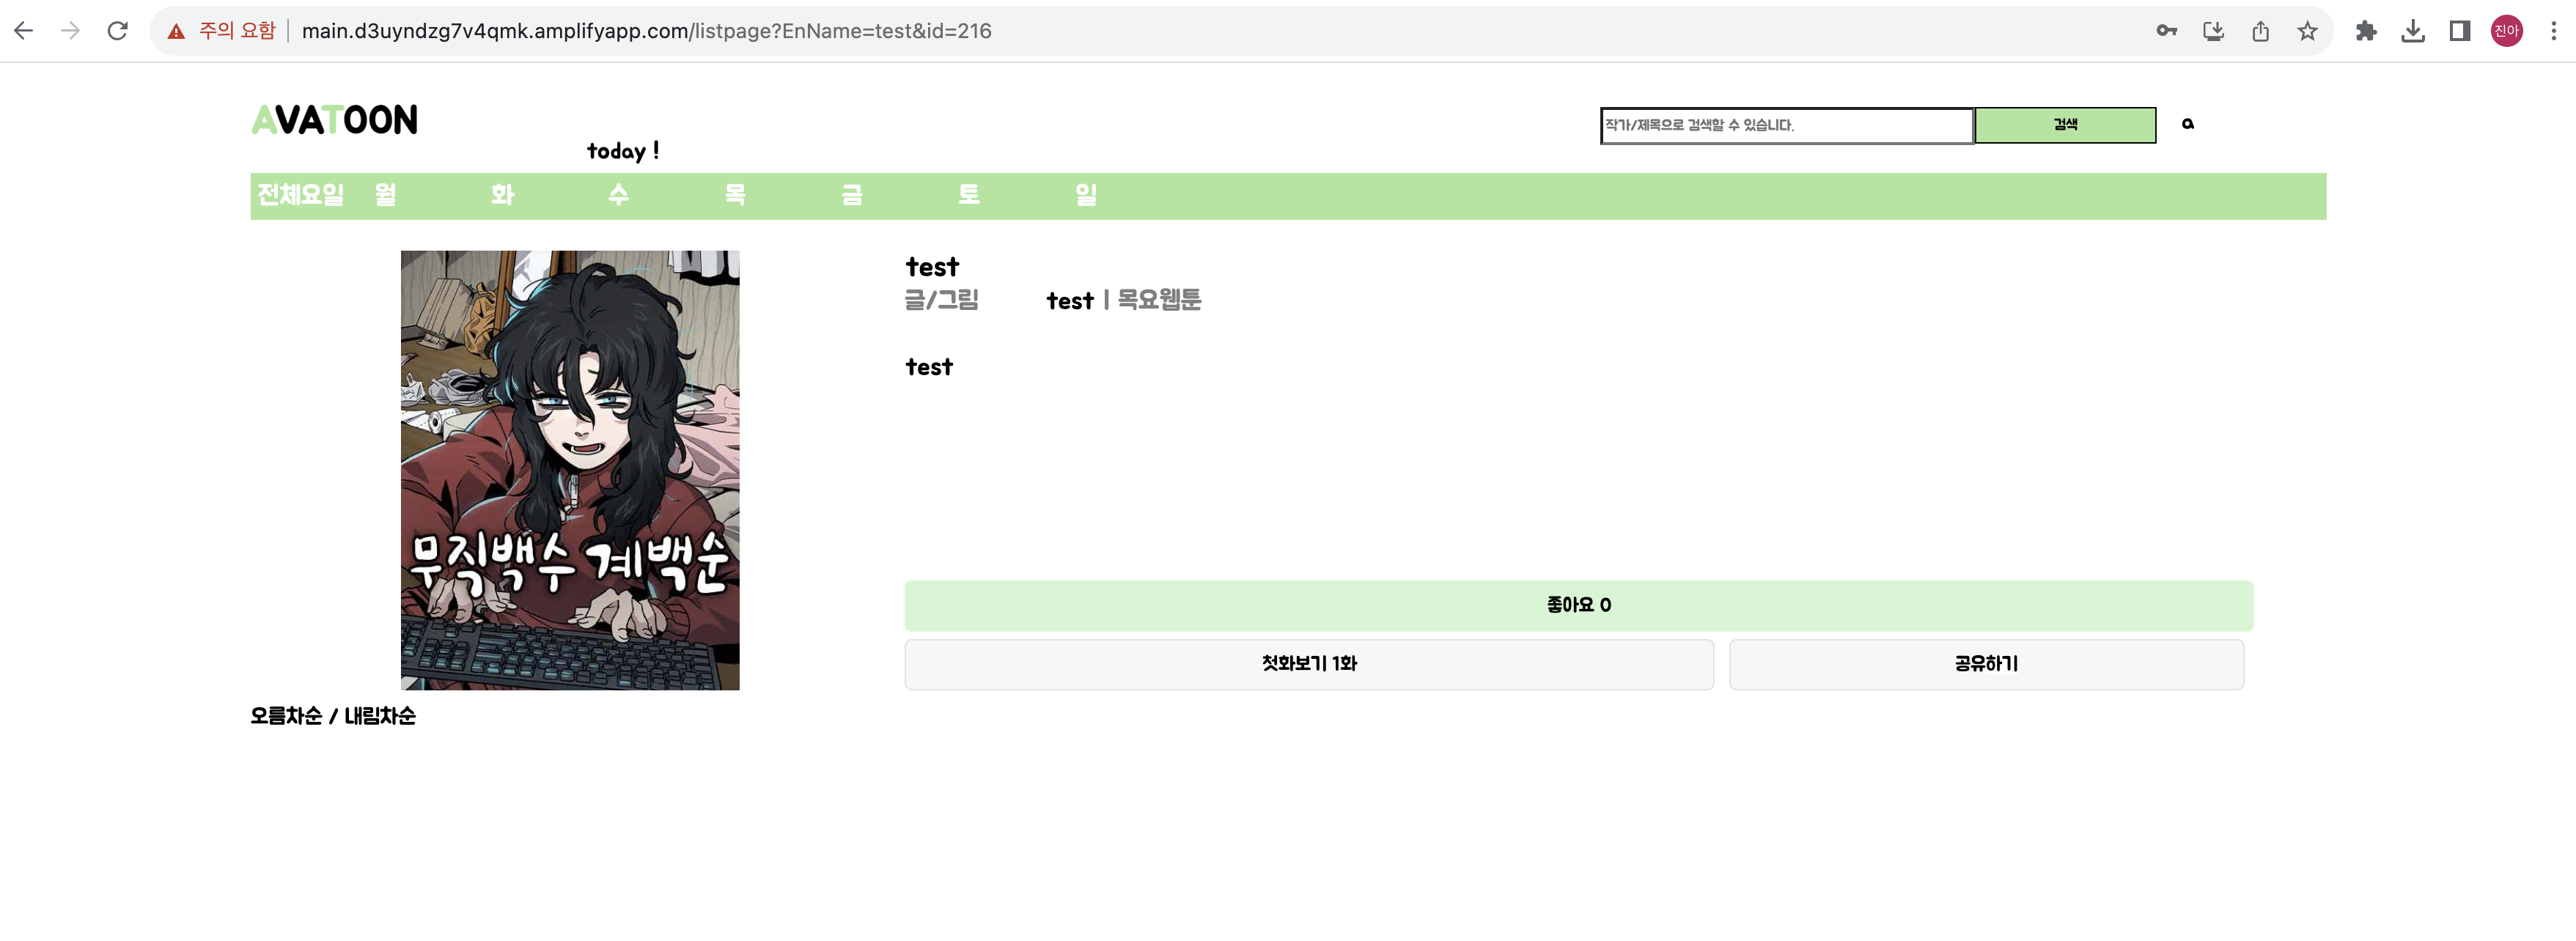Click the 글/그림 author label
Image resolution: width=2576 pixels, height=941 pixels.
tap(941, 300)
